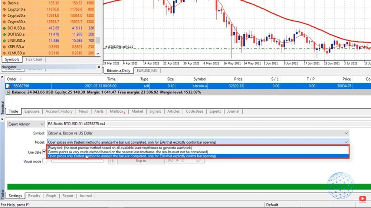The height and width of the screenshot is (208, 371).
Task: Switch to the Tester Settings tab
Action: point(15,196)
